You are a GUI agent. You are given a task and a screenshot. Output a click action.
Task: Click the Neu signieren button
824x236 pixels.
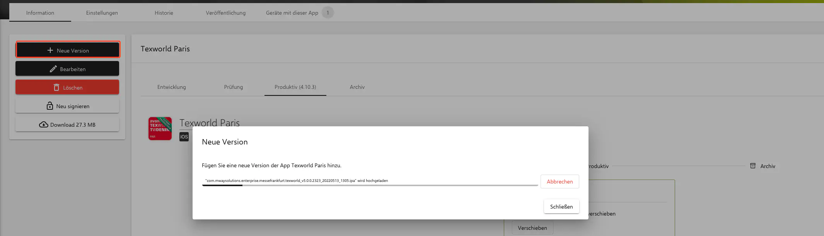coord(67,106)
